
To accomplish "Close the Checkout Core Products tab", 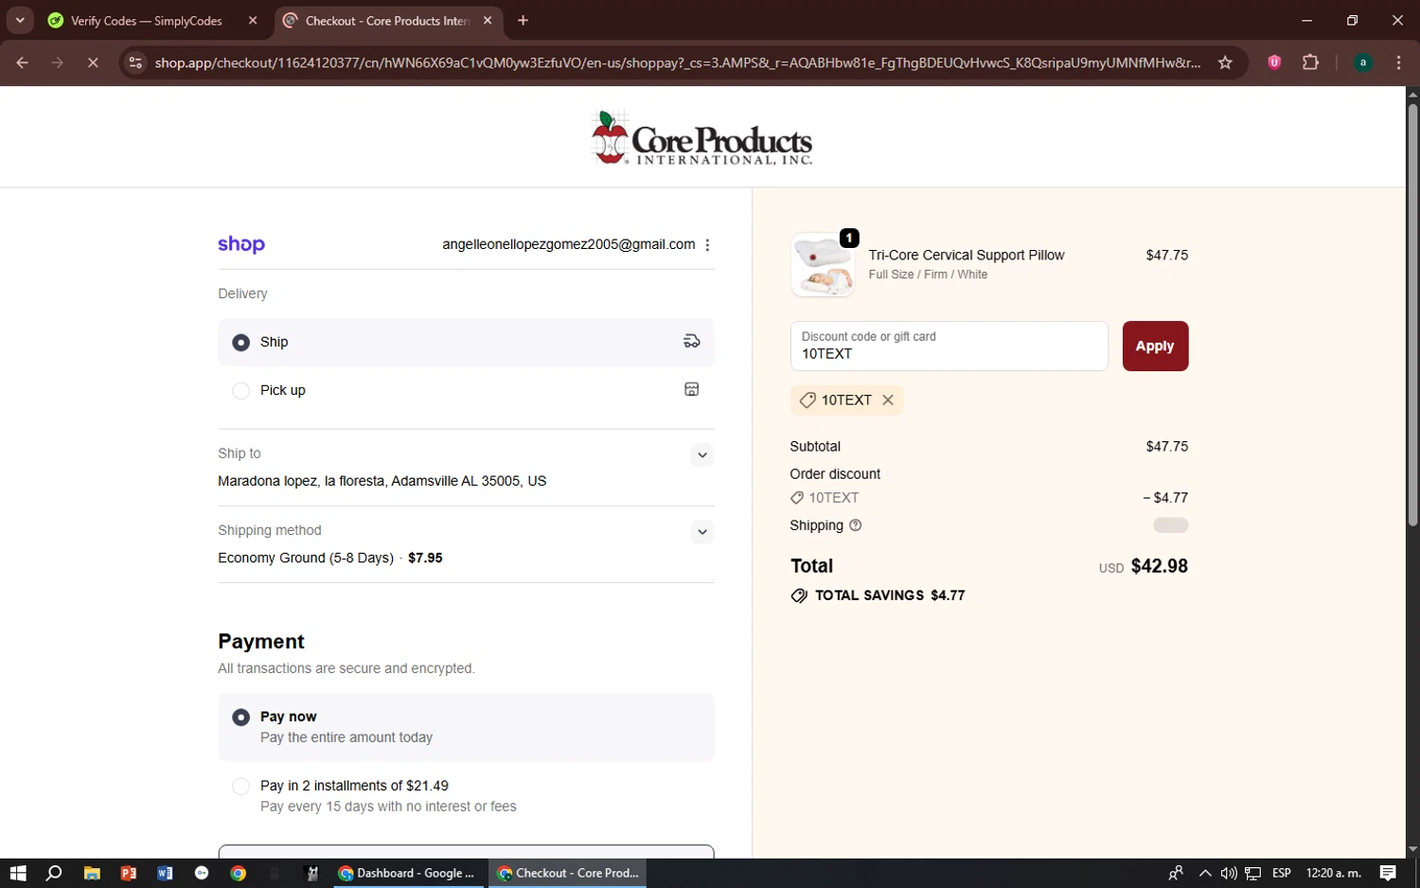I will click(488, 20).
